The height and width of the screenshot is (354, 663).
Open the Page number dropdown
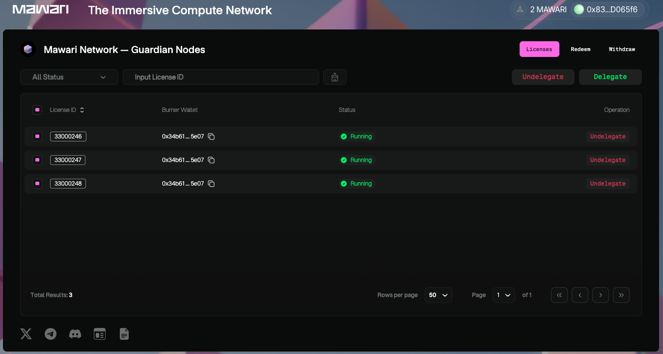pyautogui.click(x=503, y=295)
